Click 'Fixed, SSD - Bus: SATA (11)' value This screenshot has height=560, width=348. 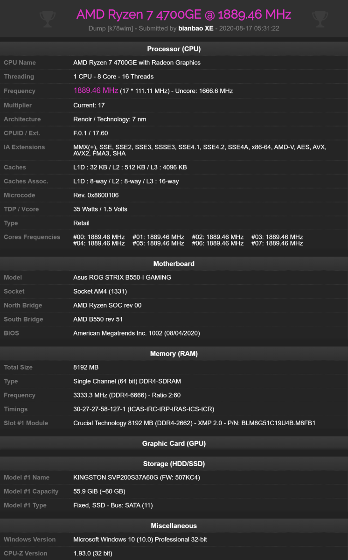click(x=113, y=506)
